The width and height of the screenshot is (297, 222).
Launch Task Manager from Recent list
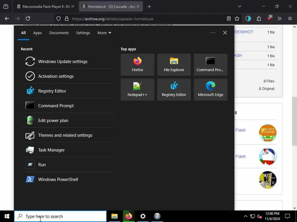67,150
